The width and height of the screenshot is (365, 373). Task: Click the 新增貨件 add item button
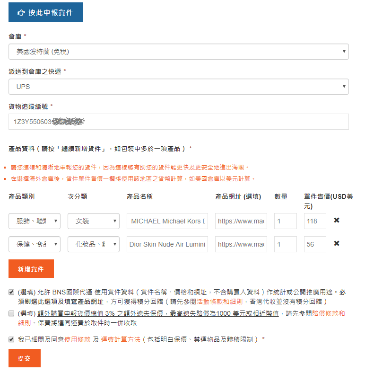[31, 269]
